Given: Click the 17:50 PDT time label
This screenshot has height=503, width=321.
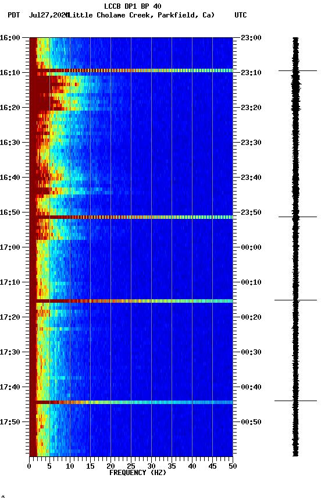Looking at the screenshot, I should click(10, 422).
